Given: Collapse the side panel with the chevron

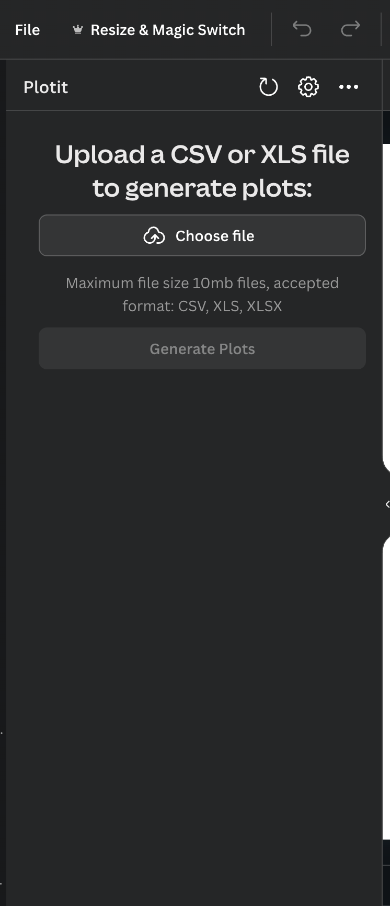Looking at the screenshot, I should click(x=387, y=504).
